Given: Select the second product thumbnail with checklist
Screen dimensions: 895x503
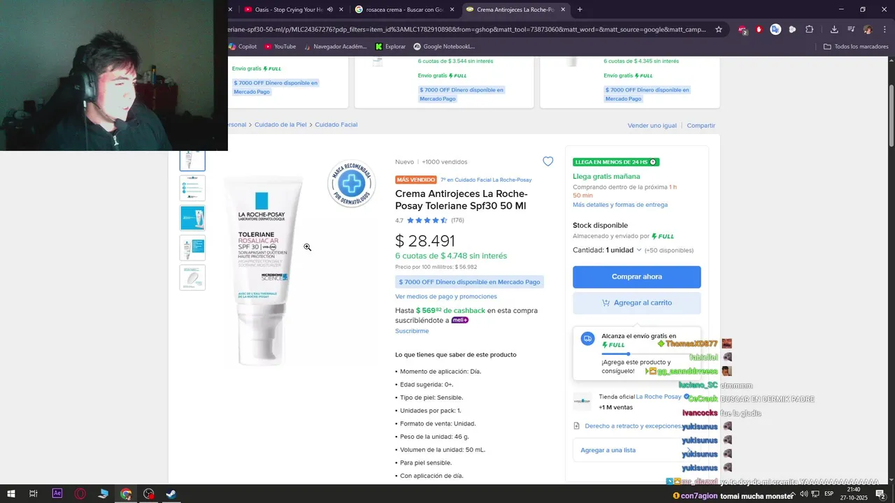Looking at the screenshot, I should (x=192, y=188).
